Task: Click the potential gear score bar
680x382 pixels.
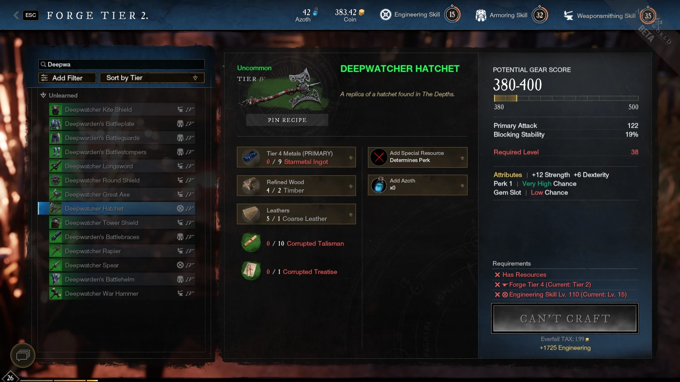Action: click(x=566, y=98)
